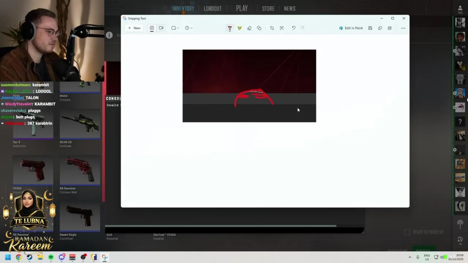Viewport: 468px width, 263px height.
Task: Open friends list icon atop game sidebar
Action: pyautogui.click(x=460, y=9)
